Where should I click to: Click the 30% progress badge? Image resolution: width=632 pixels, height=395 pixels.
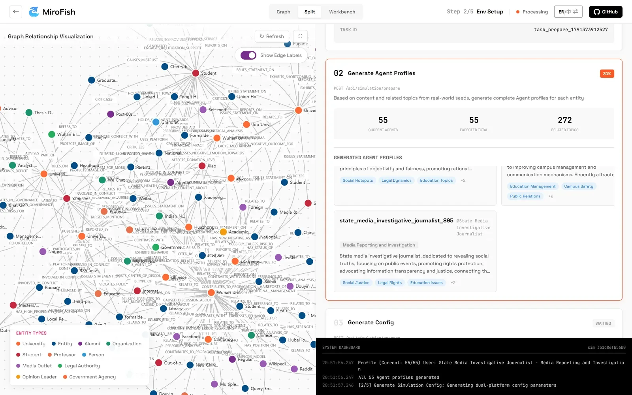[x=607, y=74]
